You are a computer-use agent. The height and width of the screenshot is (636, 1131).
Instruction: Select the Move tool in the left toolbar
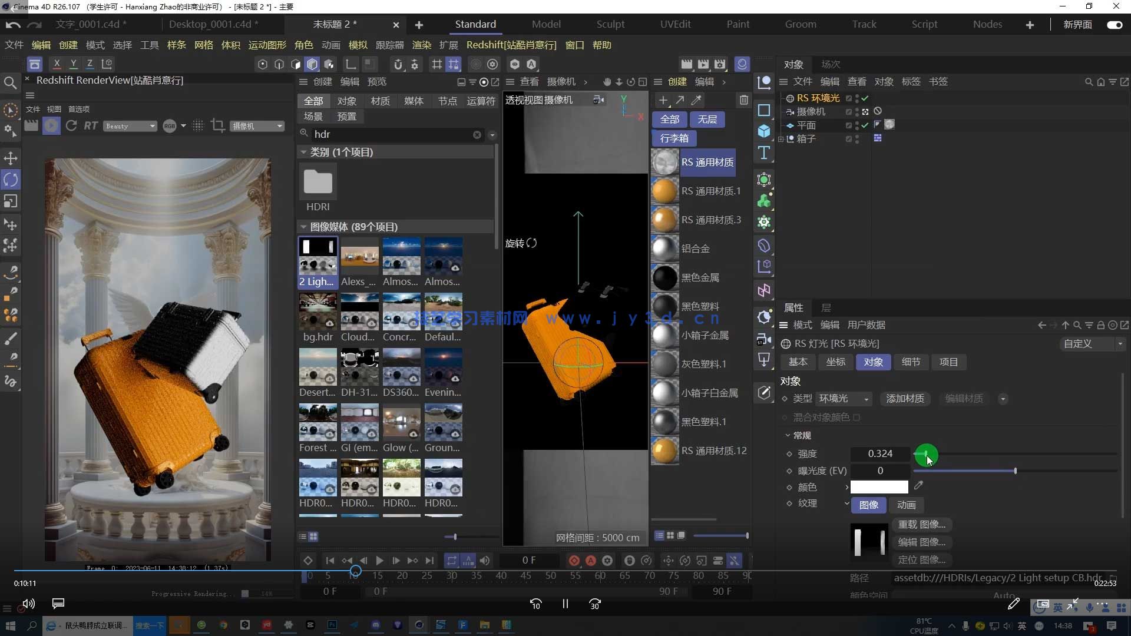point(10,158)
